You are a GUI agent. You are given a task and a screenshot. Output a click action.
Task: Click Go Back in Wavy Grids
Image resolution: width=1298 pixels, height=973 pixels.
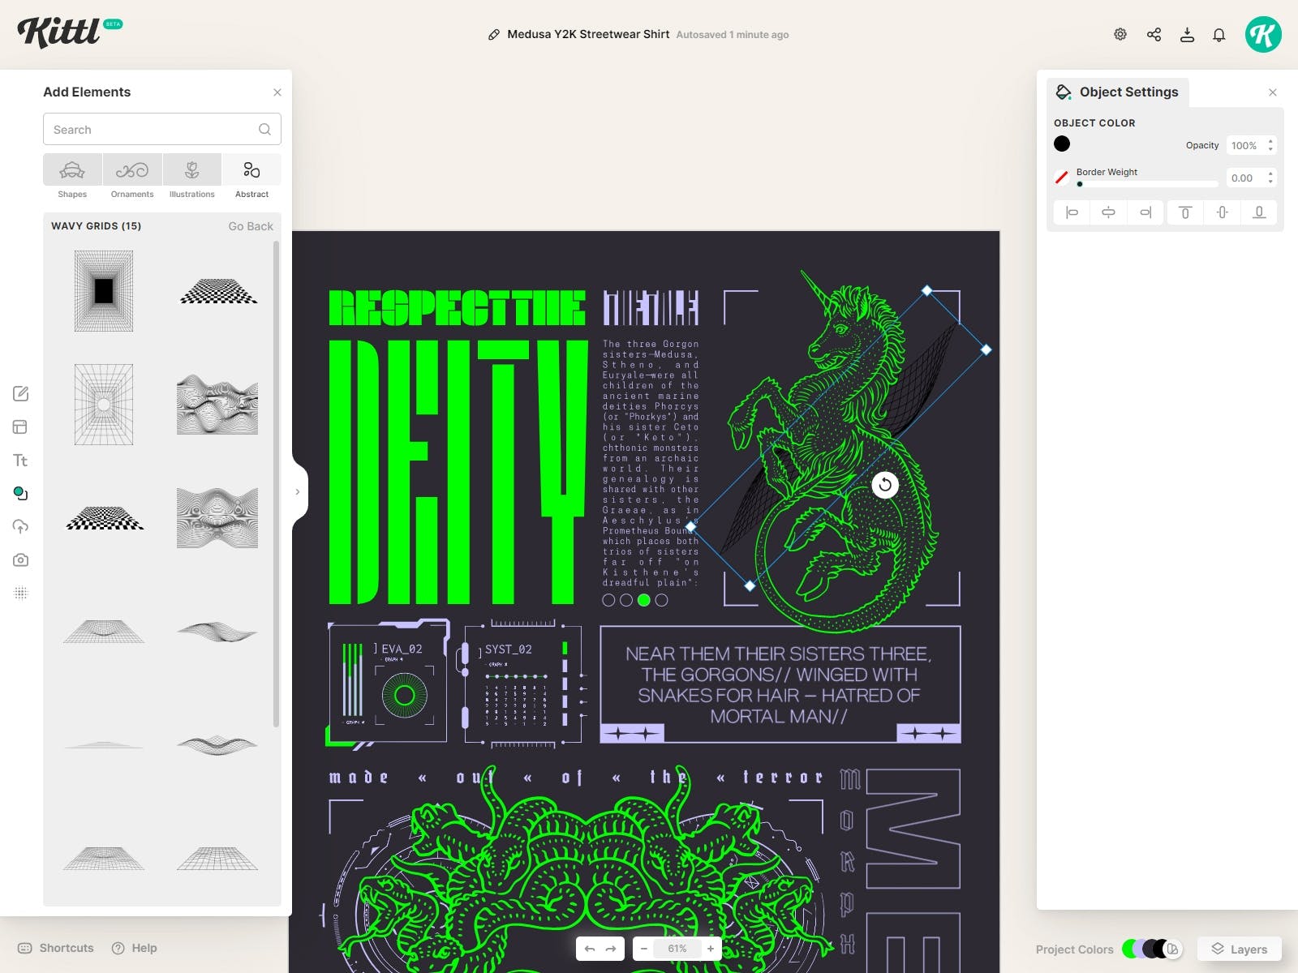[251, 226]
